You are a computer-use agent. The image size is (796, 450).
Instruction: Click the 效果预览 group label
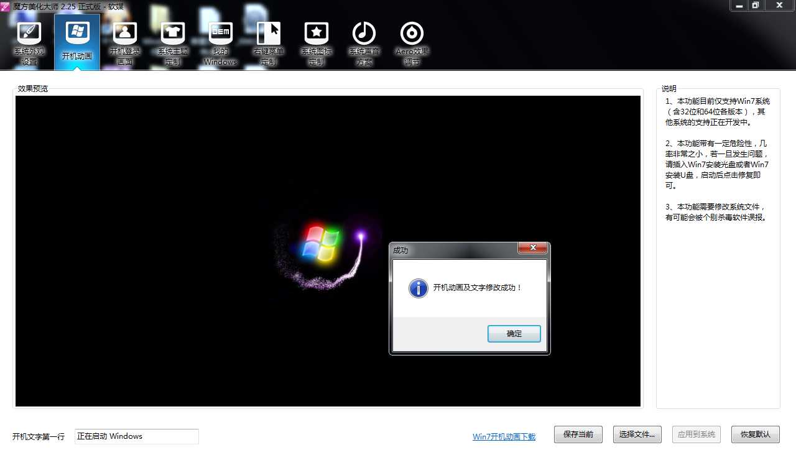[x=33, y=89]
